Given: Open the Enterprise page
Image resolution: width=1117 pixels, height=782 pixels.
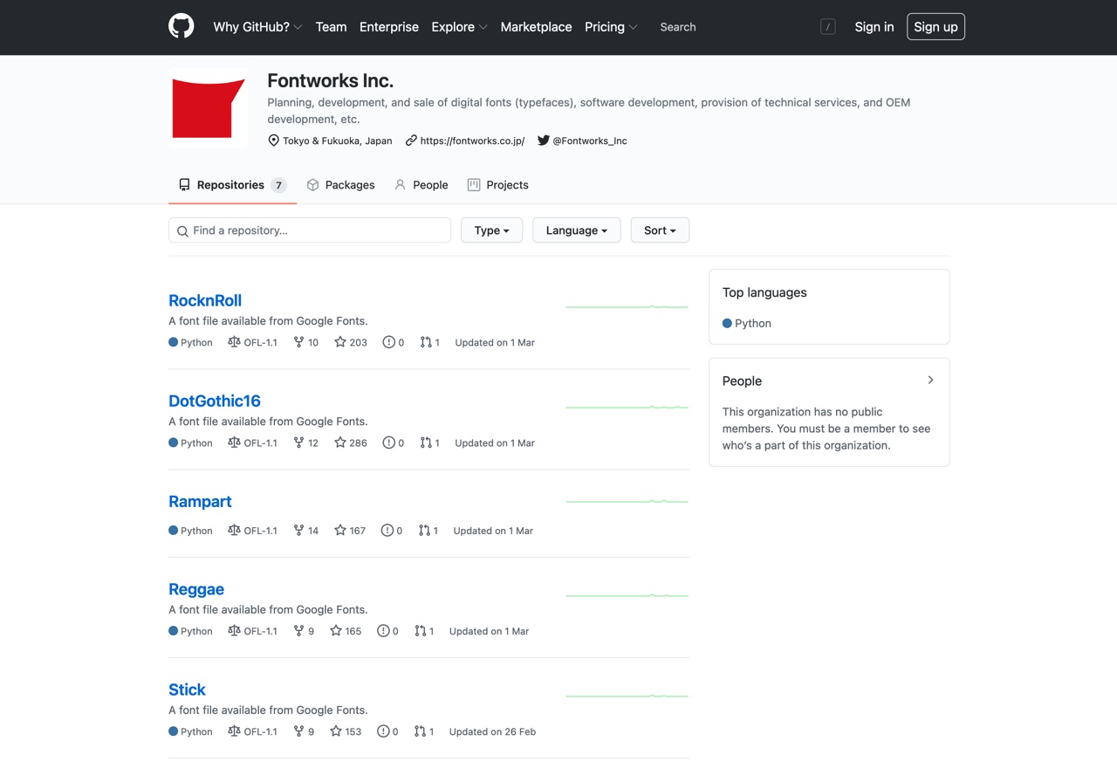Looking at the screenshot, I should [389, 27].
